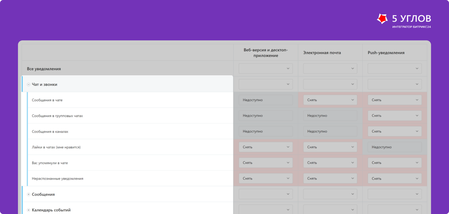Open Все уведомления dropdown under Электронная почта
This screenshot has height=214, width=449.
tap(330, 68)
